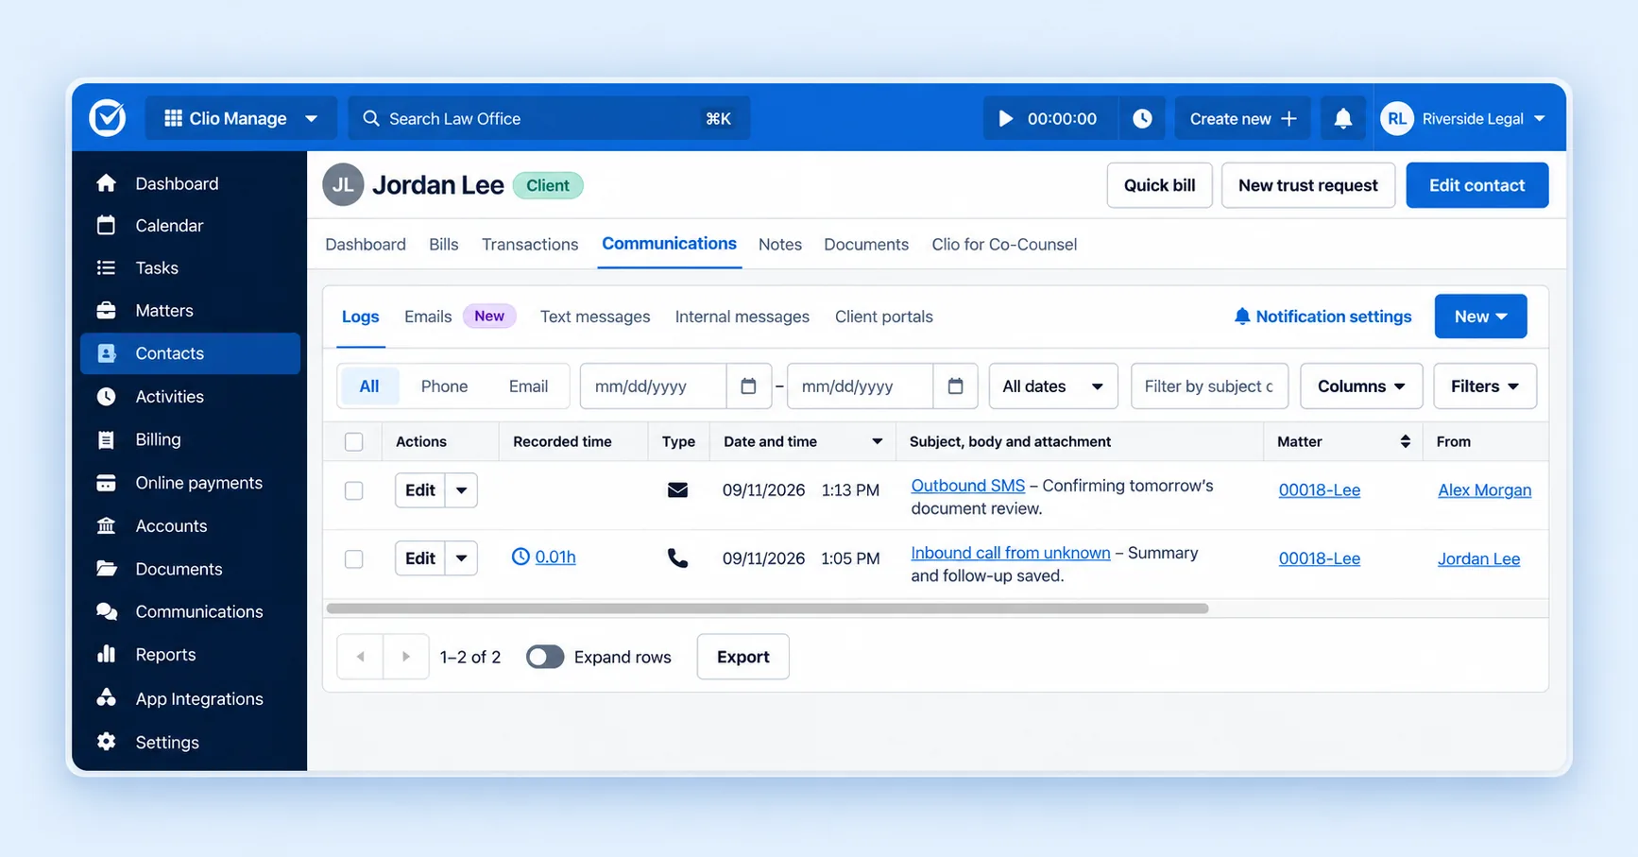Screen dimensions: 1638x857
Task: Sort by Date and time column arrow
Action: coord(877,441)
